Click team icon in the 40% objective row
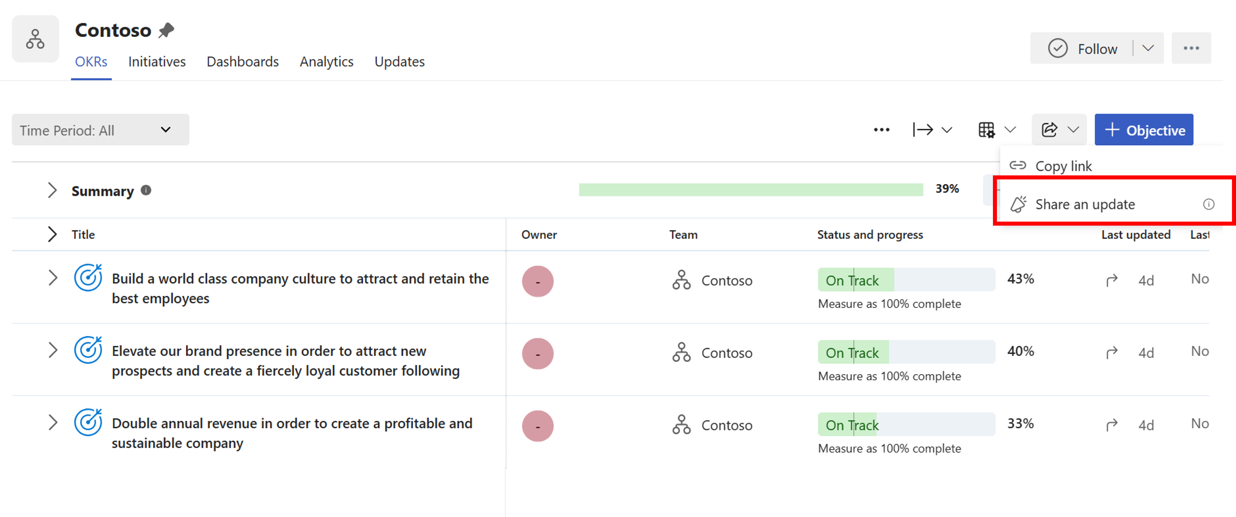This screenshot has width=1236, height=517. [681, 352]
